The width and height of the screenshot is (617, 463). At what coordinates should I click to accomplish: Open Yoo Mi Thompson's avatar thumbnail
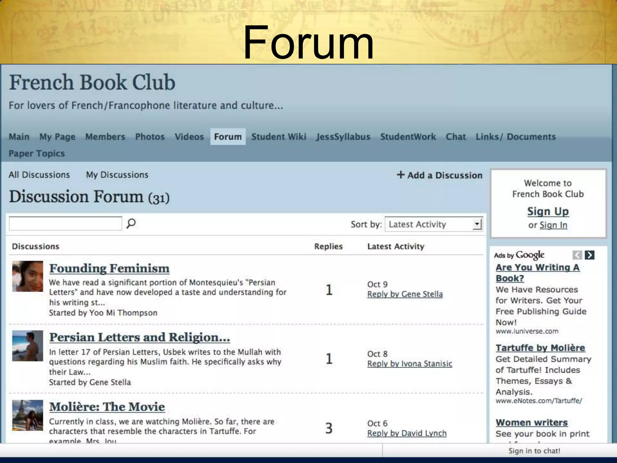27,276
